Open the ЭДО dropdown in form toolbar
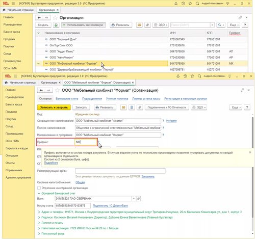The image size is (255, 239). click(199, 108)
